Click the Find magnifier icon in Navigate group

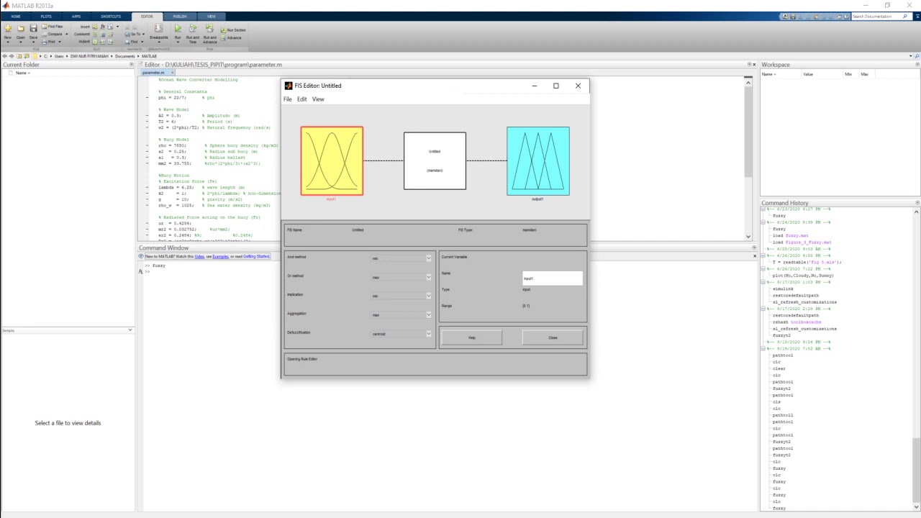coord(127,42)
